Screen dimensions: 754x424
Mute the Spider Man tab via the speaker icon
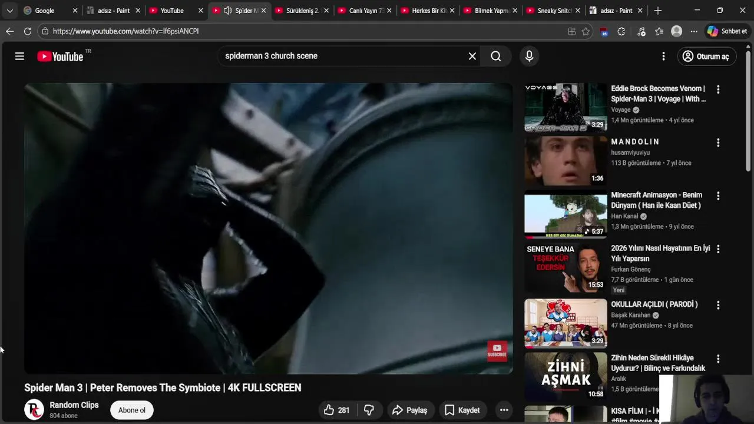tap(227, 11)
